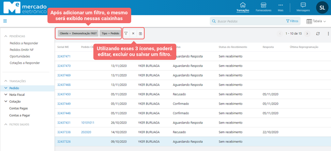Collapse the Pendências section
The image size is (331, 151).
(x=6, y=36)
